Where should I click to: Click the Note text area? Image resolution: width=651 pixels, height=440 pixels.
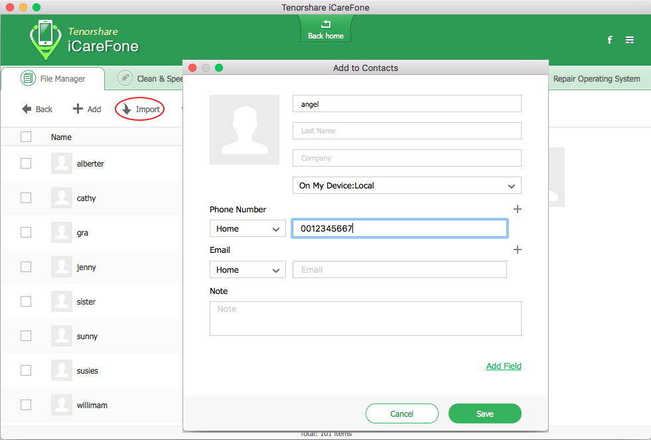[x=366, y=319]
